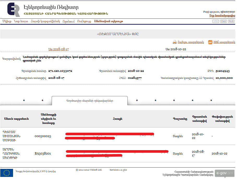Switch language to RUS
Image resolution: width=237 pixels, height=179 pixels.
(x=231, y=21)
